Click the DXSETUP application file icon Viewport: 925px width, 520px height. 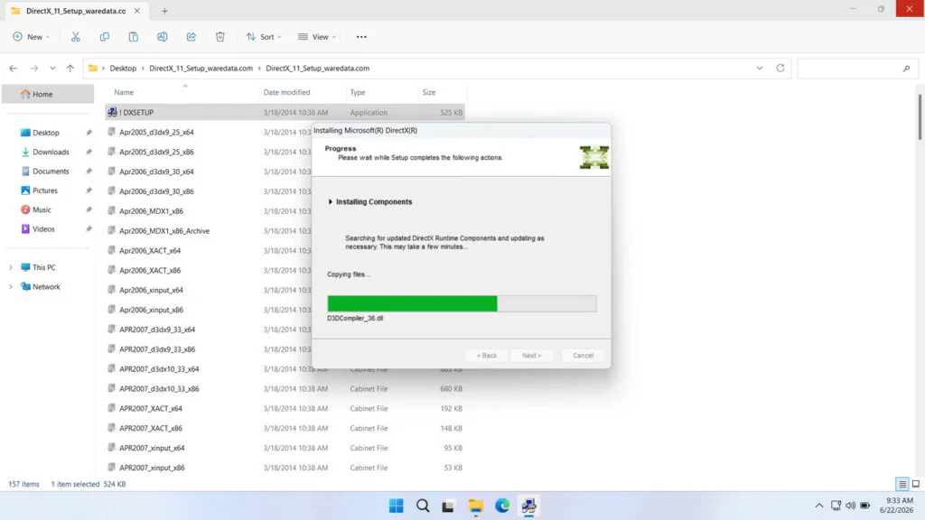click(x=112, y=112)
